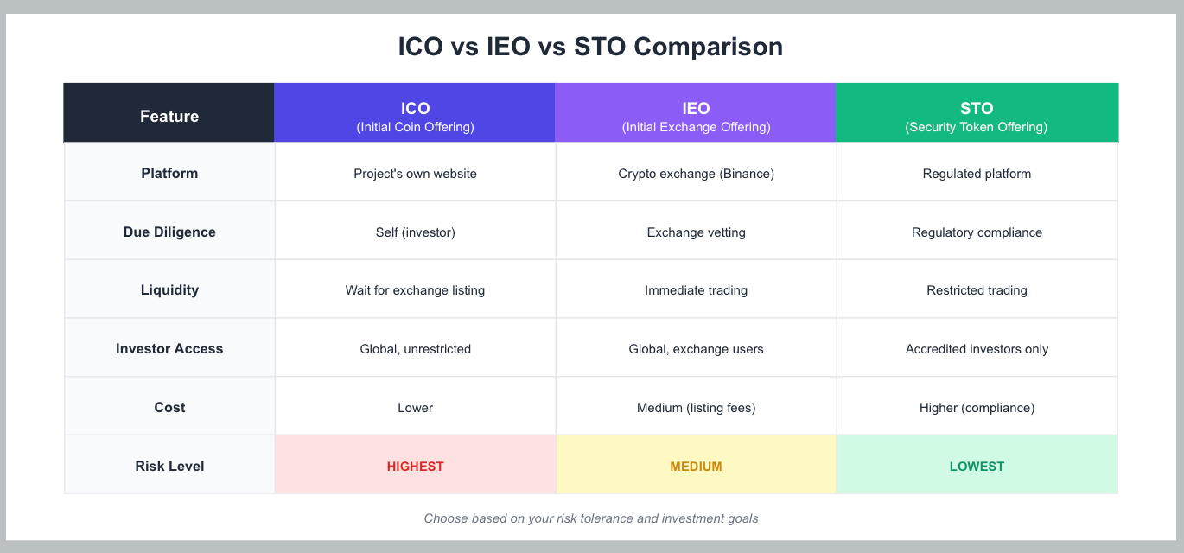Click the "Regulatory compliance" cell
Image resolution: width=1184 pixels, height=553 pixels.
point(977,232)
